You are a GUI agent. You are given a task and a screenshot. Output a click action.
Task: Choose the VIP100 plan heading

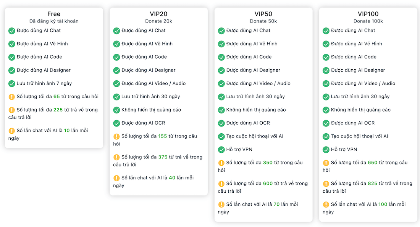(368, 14)
